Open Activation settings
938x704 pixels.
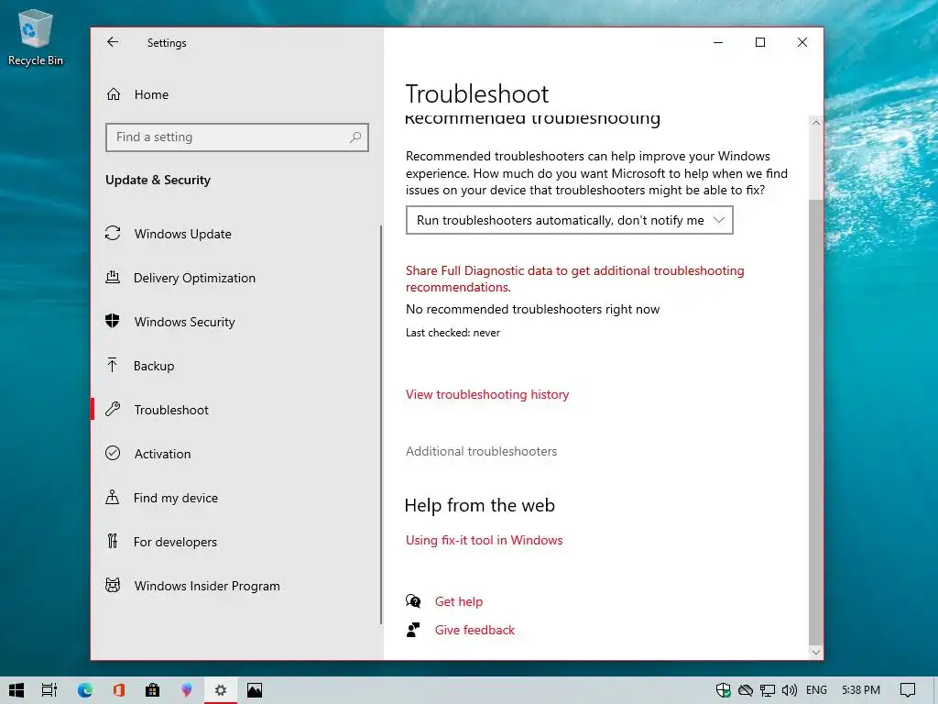(162, 454)
